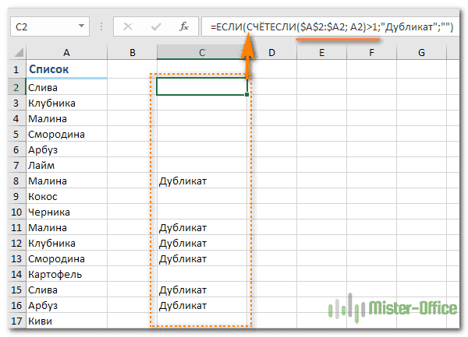Viewport: 468px width, 337px height.
Task: Click the Select All corner triangle
Action: pos(16,53)
